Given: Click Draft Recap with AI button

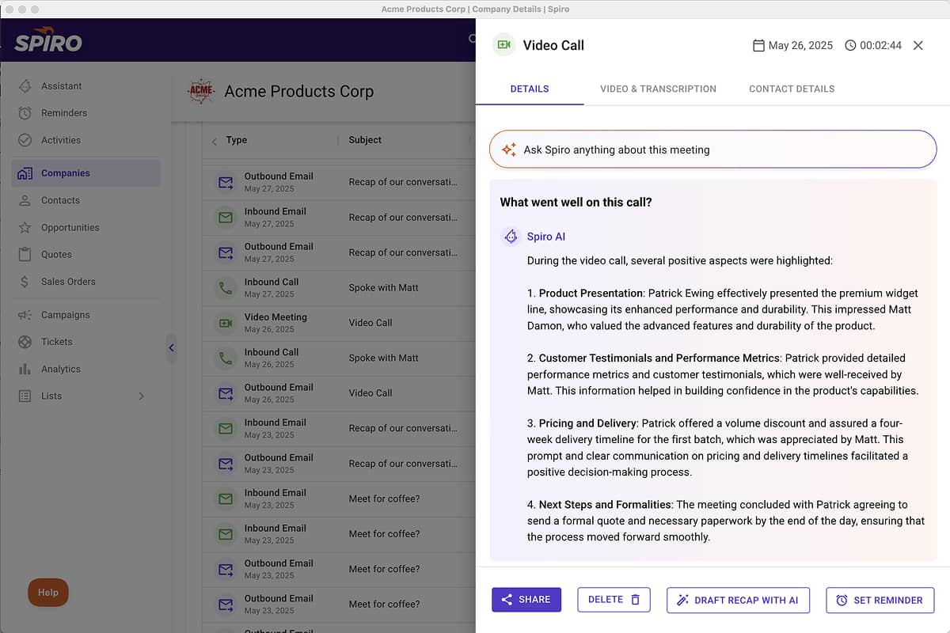Looking at the screenshot, I should (x=738, y=600).
